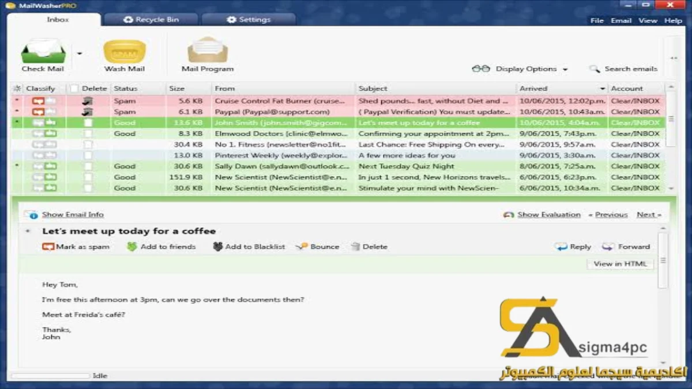This screenshot has height=389, width=692.
Task: Check delete box for Pinterest Weekly email
Action: [88, 156]
